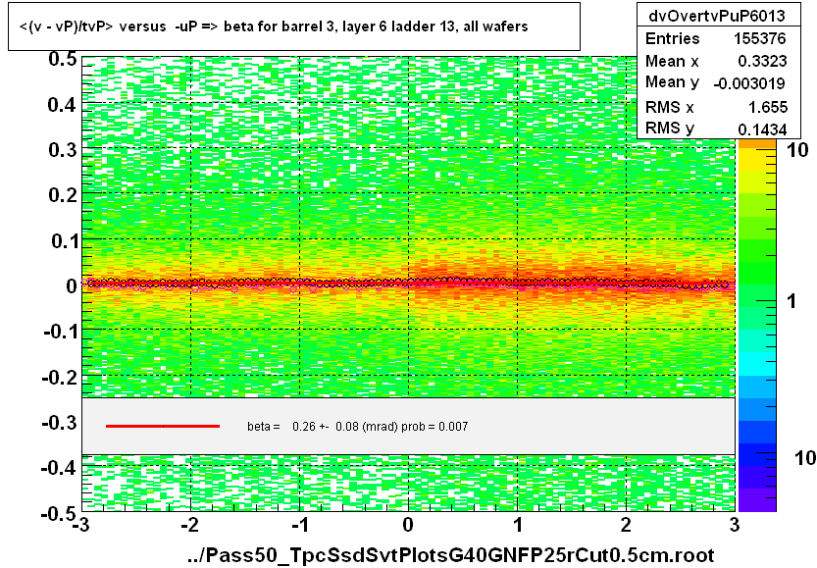
Task: Click the y-axis label -0.4
Action: (x=60, y=467)
